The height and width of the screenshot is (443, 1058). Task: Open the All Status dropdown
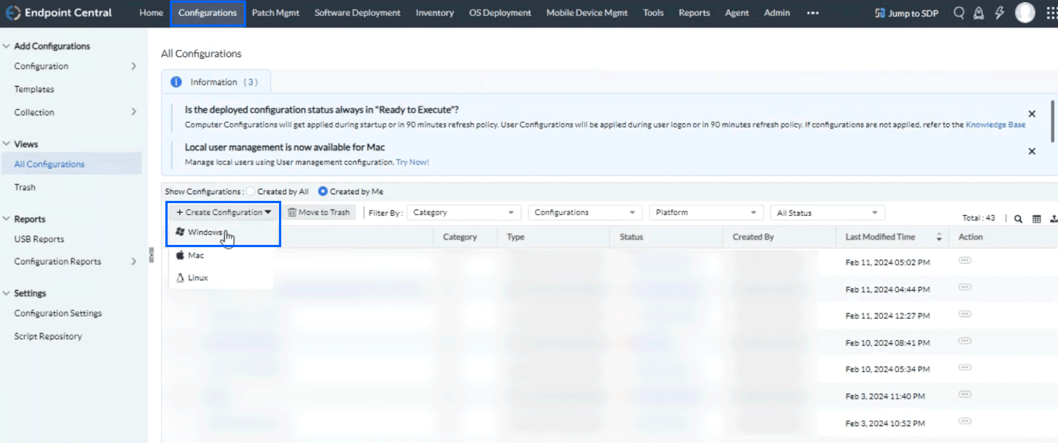click(x=827, y=213)
